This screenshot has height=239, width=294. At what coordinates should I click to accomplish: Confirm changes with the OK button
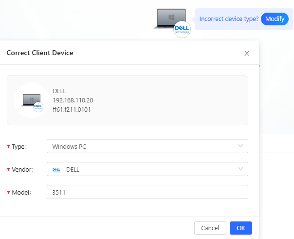tap(240, 228)
